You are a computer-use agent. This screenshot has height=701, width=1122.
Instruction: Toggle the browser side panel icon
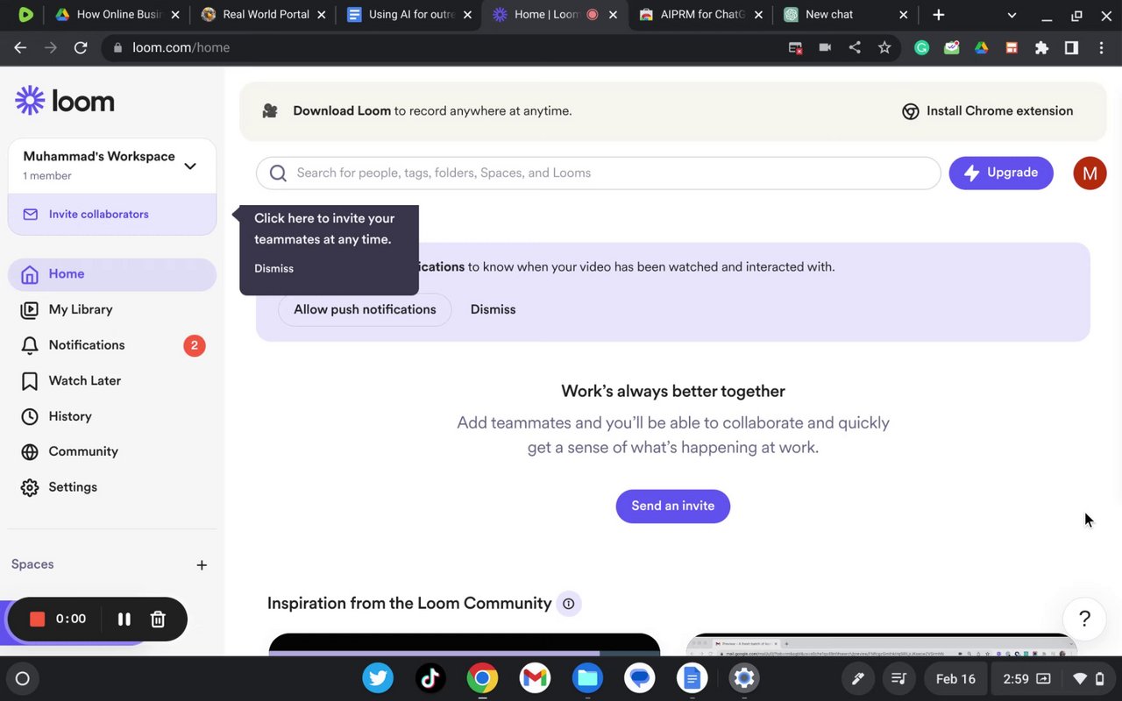point(1071,48)
